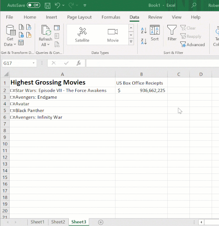This screenshot has height=226, width=219.
Task: Select cell with 936,662,225
Action: point(141,90)
